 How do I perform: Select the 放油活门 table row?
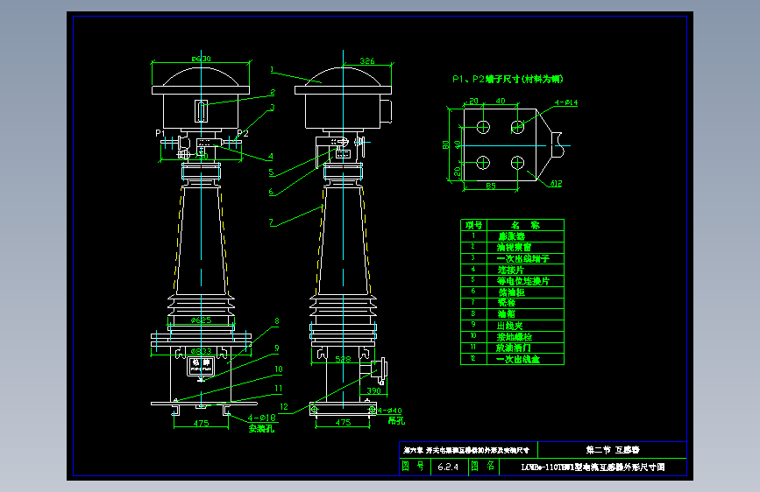point(512,348)
